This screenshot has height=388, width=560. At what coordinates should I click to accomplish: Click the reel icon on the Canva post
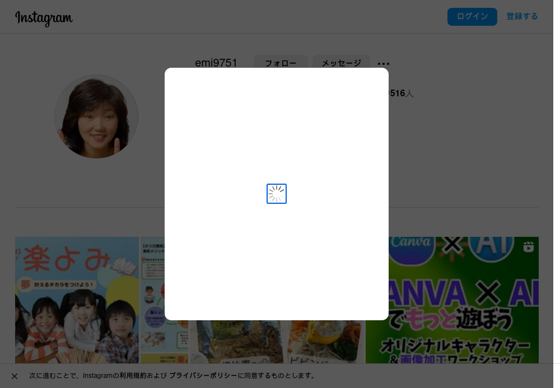point(528,247)
